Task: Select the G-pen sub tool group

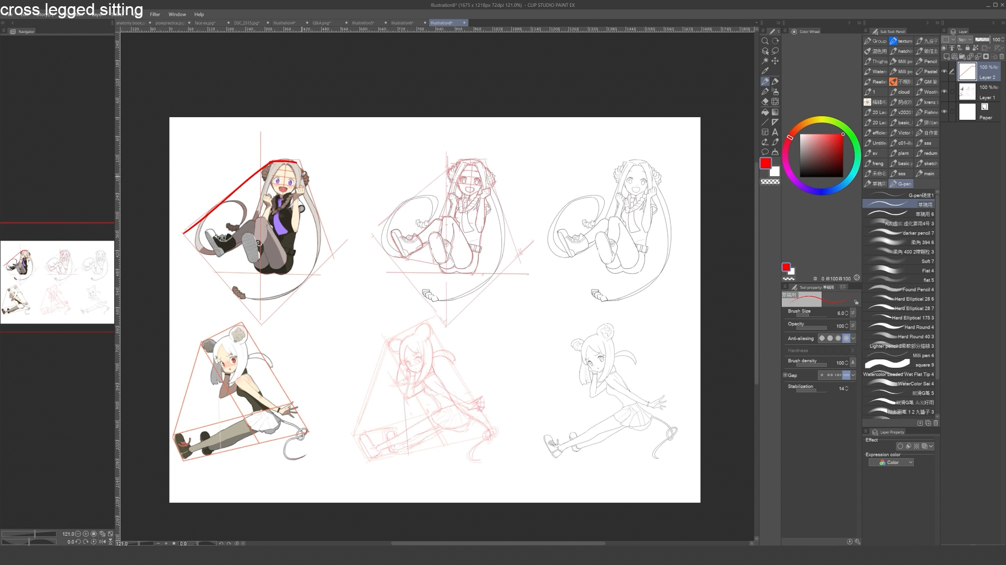Action: point(901,184)
